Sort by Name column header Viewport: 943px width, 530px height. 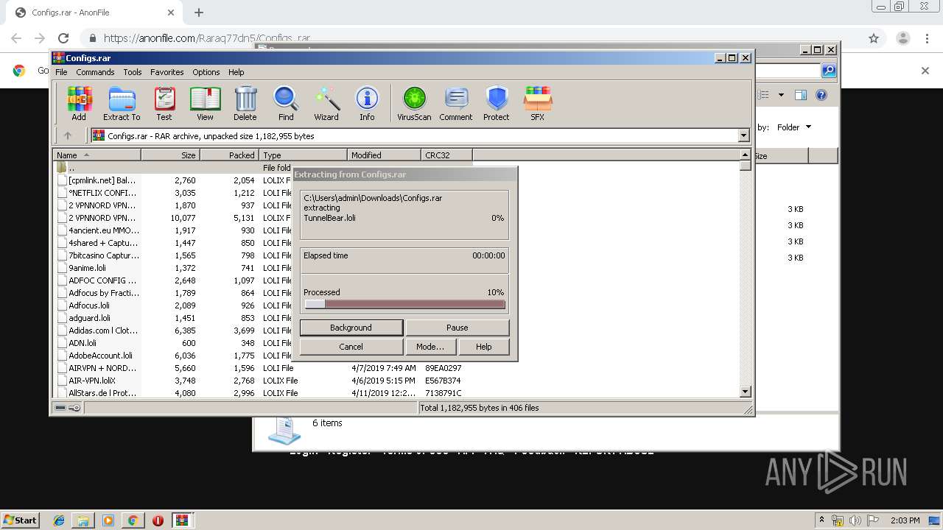point(97,155)
